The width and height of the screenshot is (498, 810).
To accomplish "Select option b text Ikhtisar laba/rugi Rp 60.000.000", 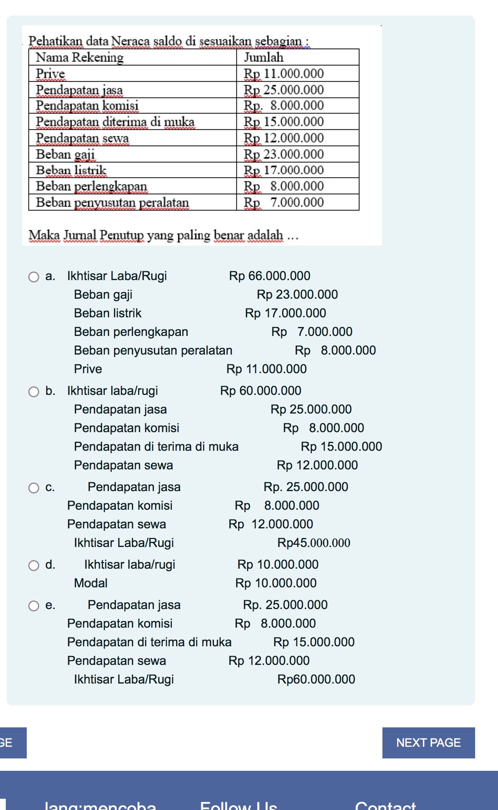I will click(182, 391).
